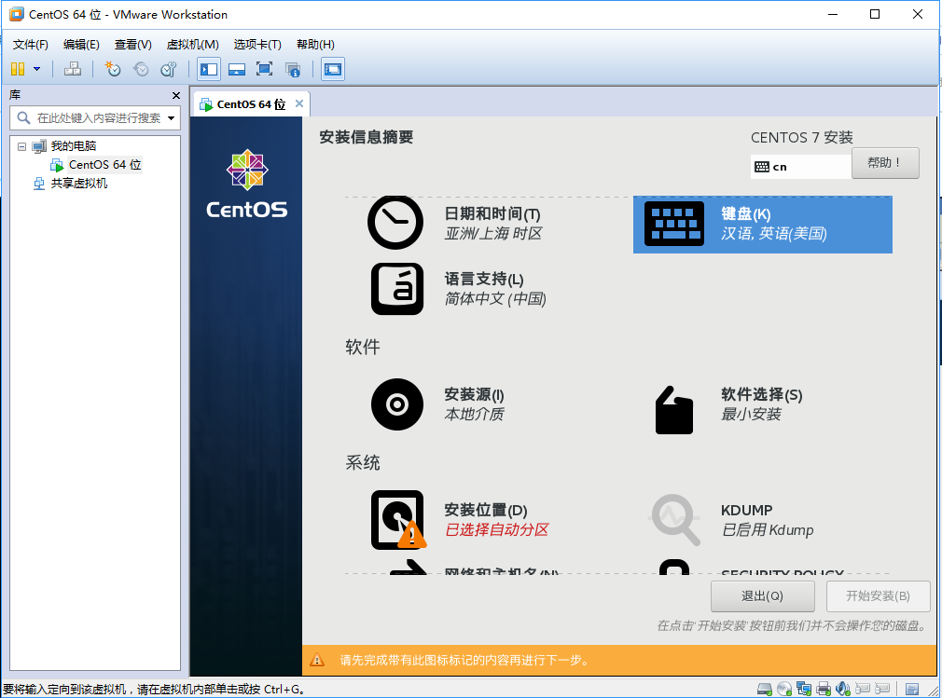Select CentOS 64 位 in the library tree

coord(104,164)
